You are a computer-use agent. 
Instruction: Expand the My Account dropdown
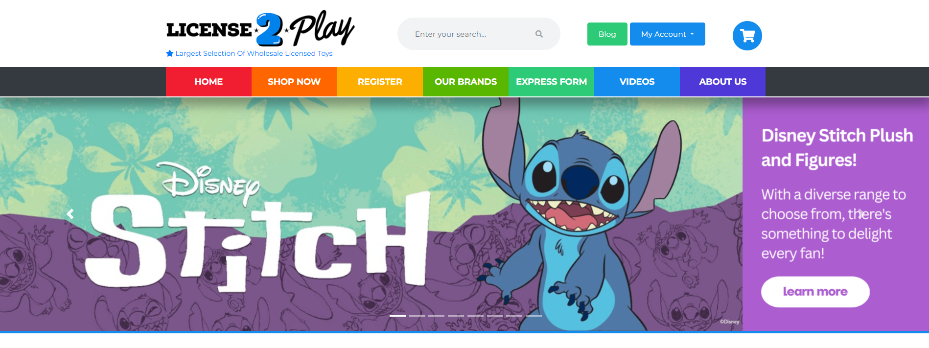pos(667,34)
